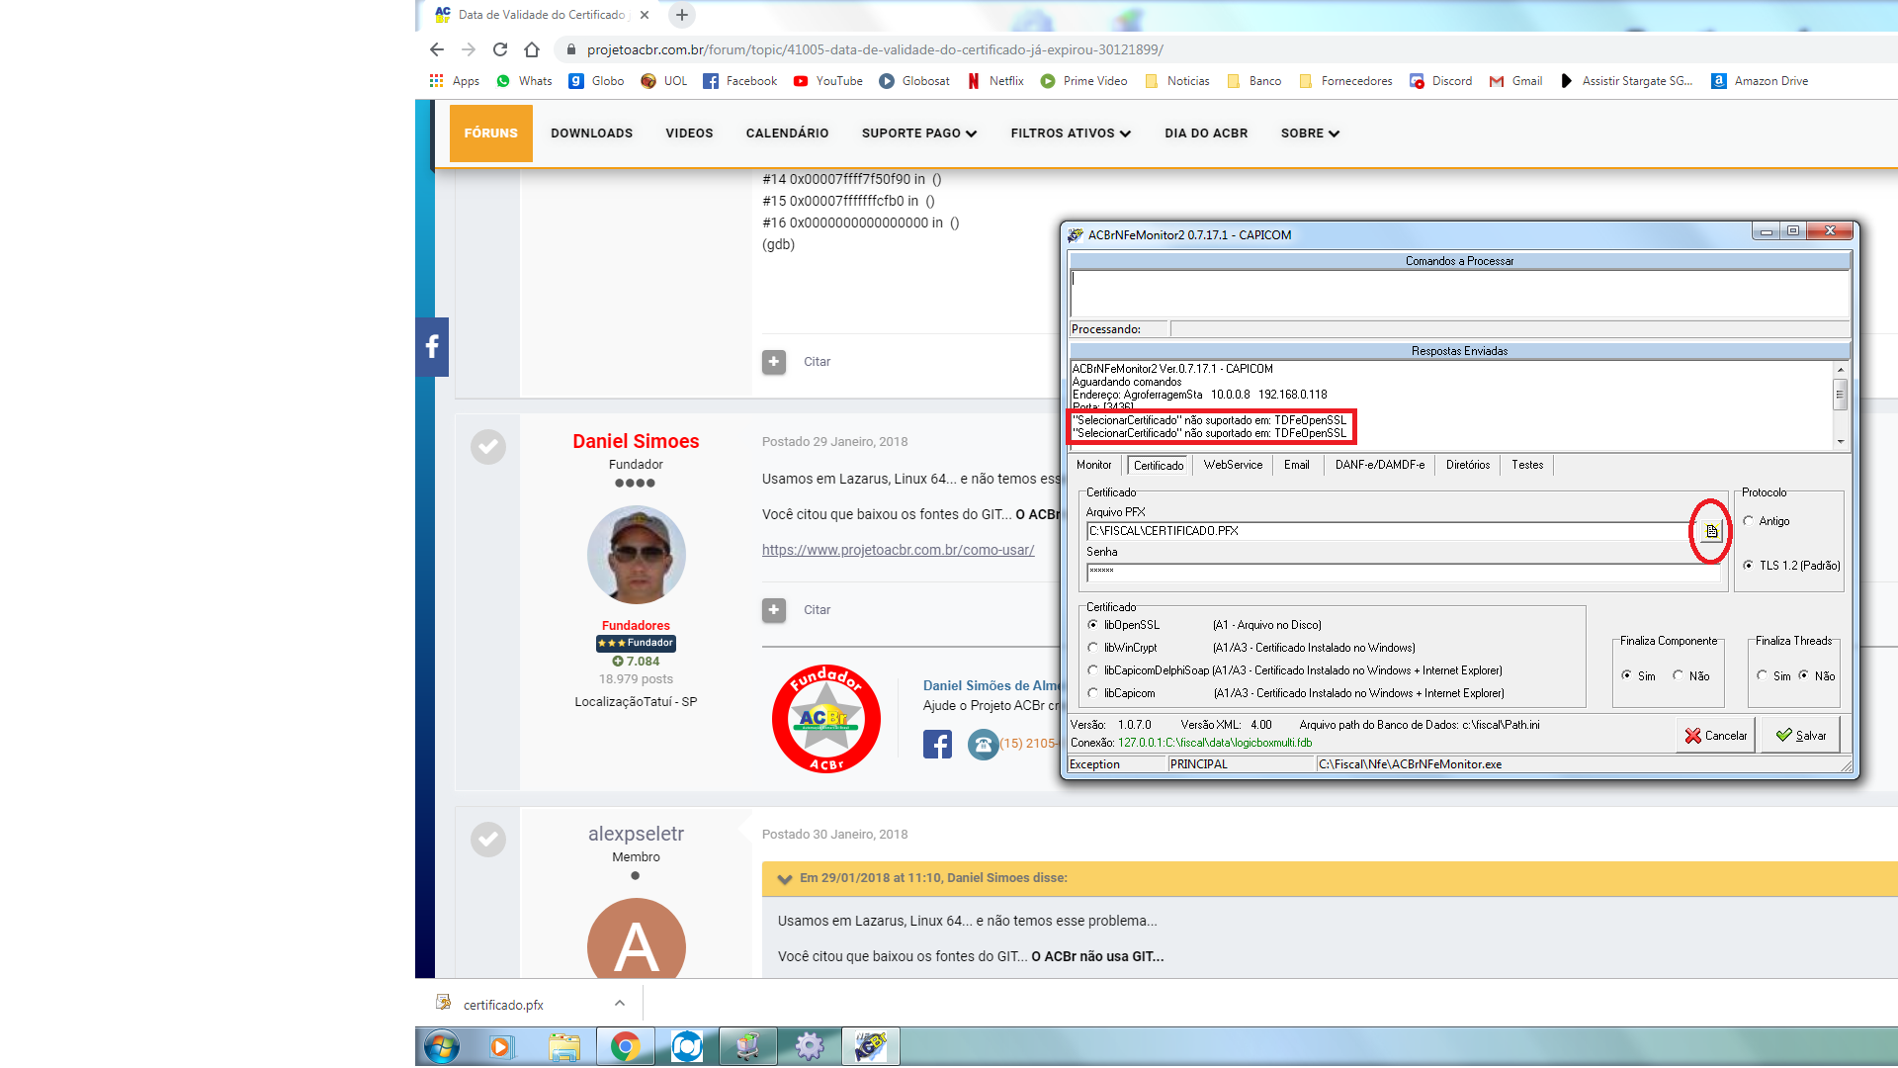Open the Prime Video bookmark
This screenshot has width=1898, height=1068.
(1084, 81)
